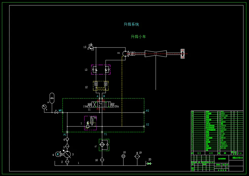Select the red A1 port label
Image resolution: width=249 pixels, height=176 pixels.
(98, 100)
